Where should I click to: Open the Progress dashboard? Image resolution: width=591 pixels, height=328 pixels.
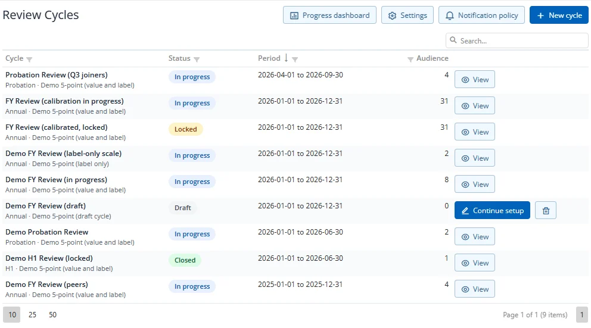click(329, 15)
